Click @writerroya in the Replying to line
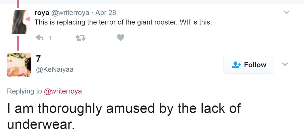 point(63,91)
